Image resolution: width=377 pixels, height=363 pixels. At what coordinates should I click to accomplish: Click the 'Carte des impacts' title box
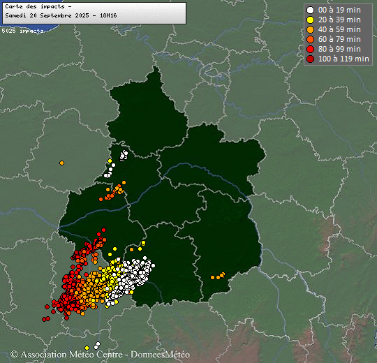94,13
